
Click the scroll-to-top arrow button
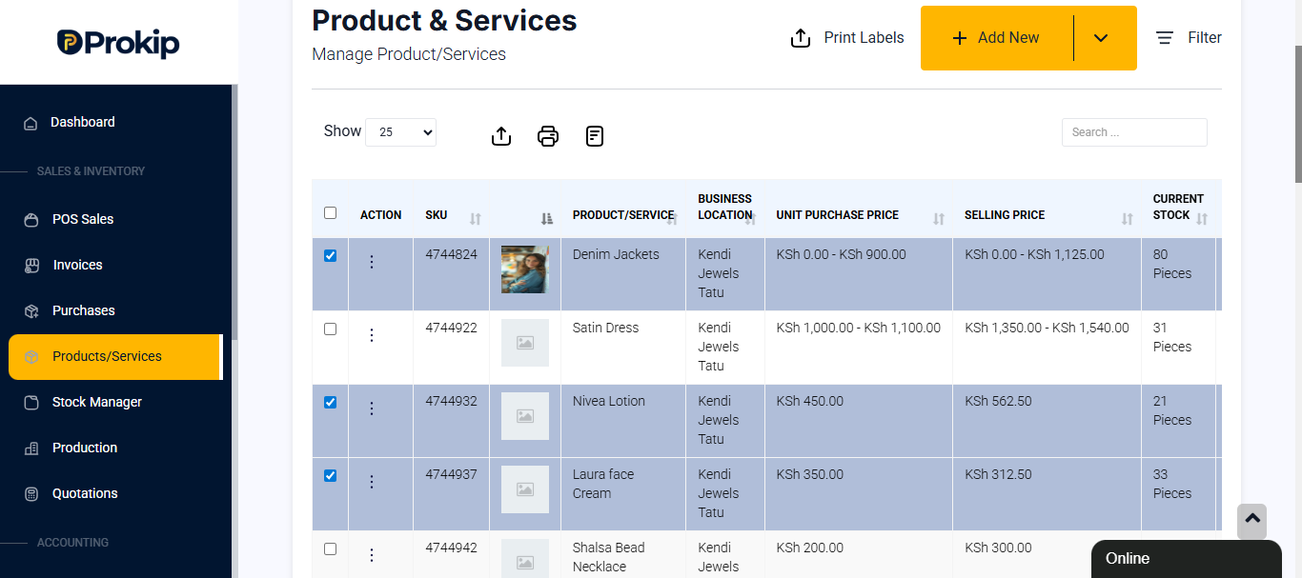pos(1252,521)
